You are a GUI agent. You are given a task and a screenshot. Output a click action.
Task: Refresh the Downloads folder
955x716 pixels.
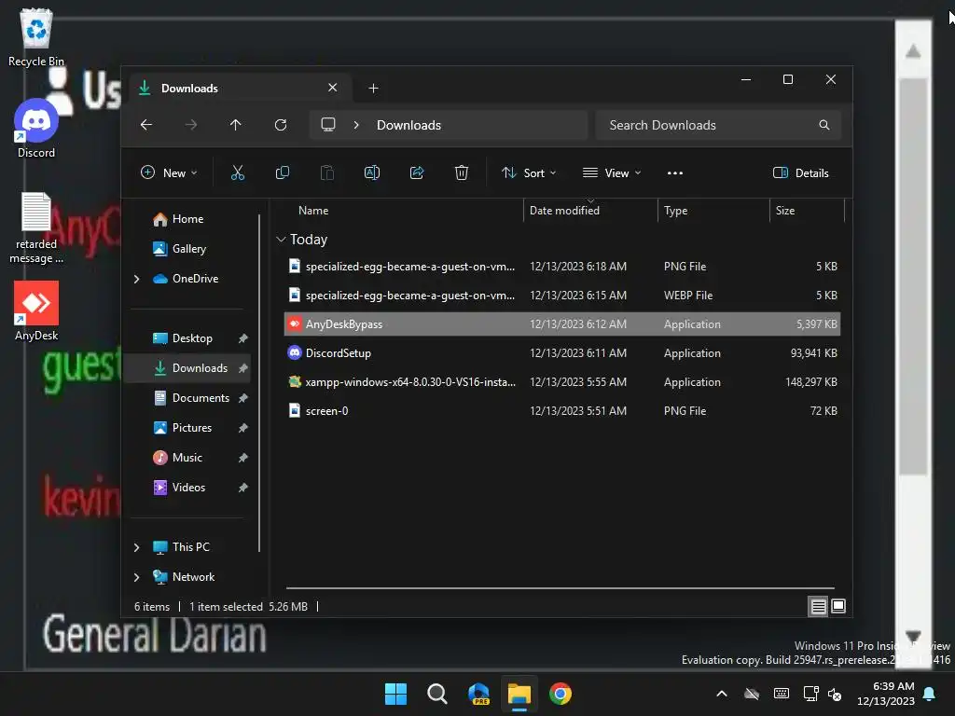click(281, 125)
